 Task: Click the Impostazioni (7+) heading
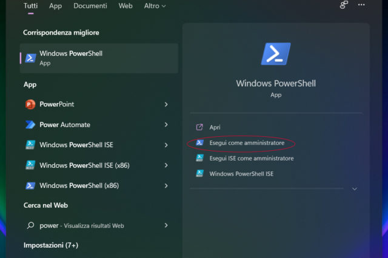[x=51, y=245]
